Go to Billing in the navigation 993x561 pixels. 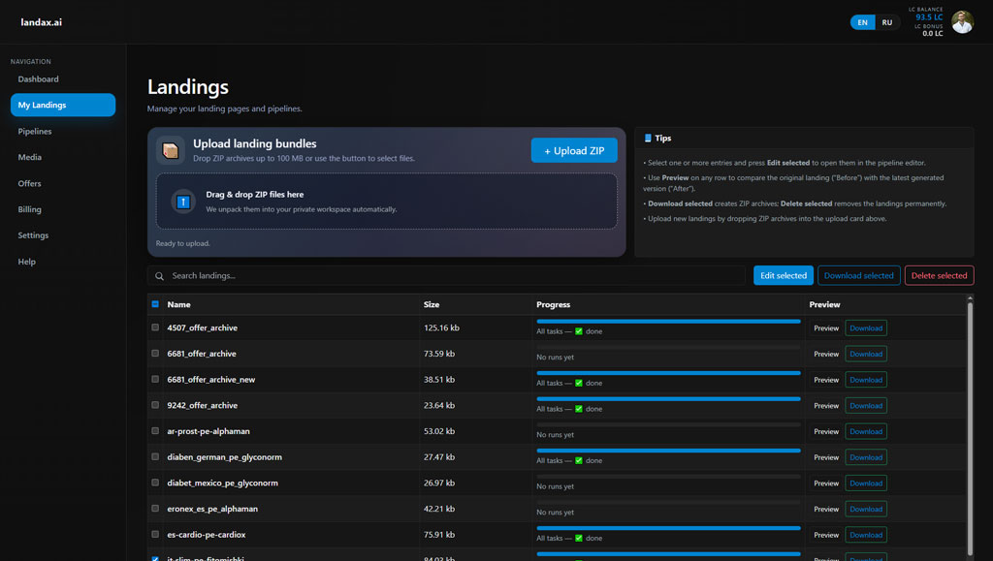click(30, 209)
